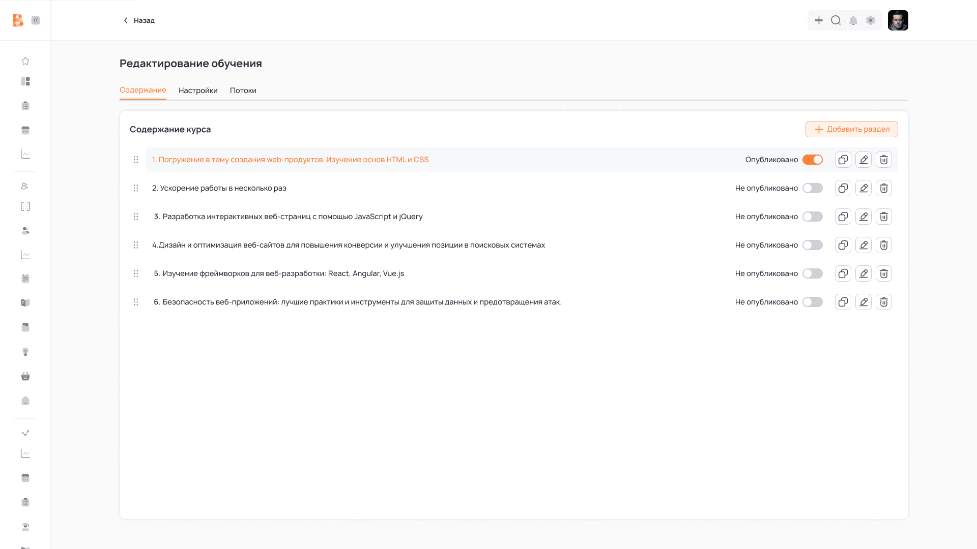Collapse the sidebar with double chevron

coord(36,20)
